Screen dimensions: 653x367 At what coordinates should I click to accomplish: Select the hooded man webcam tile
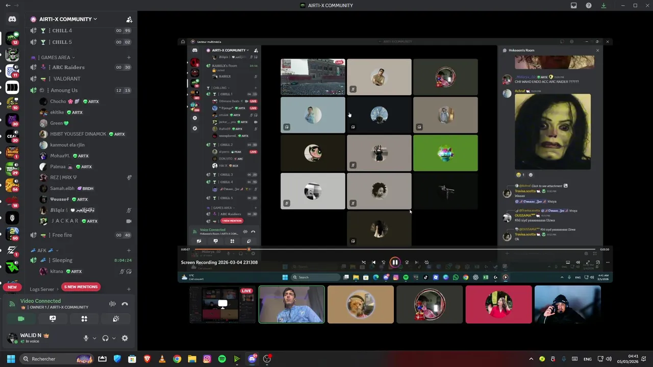tap(567, 305)
